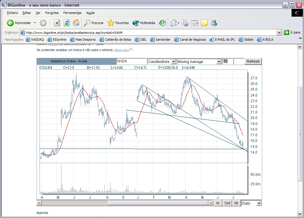Open the Favoritos menu in menu bar
This screenshot has width=304, height=218.
click(x=52, y=13)
